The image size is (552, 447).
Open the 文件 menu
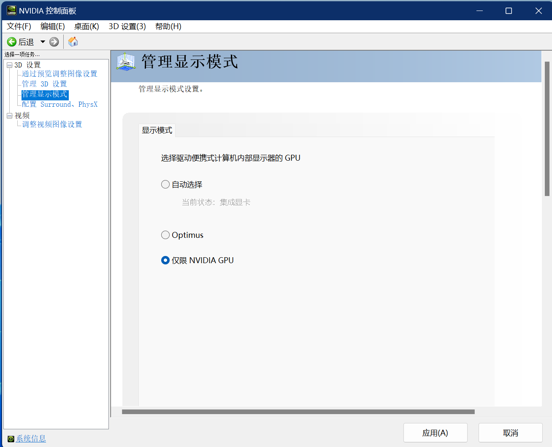(18, 26)
